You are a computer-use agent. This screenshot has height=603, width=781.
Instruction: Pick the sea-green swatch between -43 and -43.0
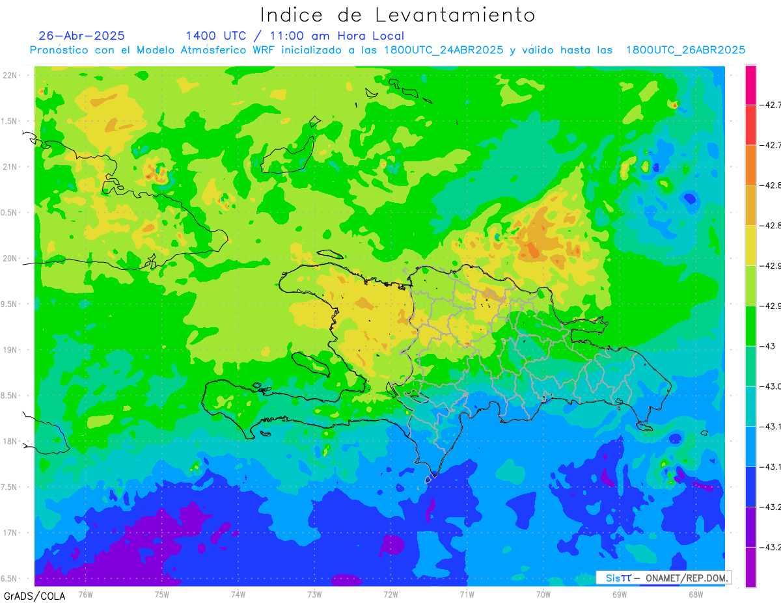point(750,366)
